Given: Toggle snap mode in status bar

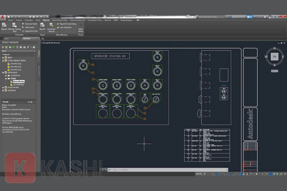Looking at the screenshot, I should coord(208,174).
